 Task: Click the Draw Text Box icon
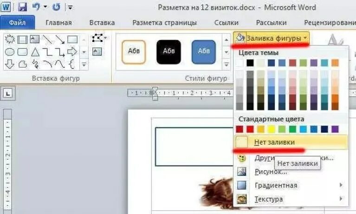97,52
